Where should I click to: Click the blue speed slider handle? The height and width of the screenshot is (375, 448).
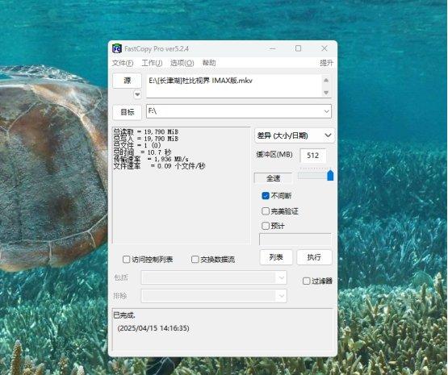pyautogui.click(x=330, y=175)
